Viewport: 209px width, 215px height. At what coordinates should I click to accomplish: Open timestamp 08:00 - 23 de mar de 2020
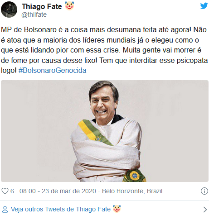(x=58, y=191)
